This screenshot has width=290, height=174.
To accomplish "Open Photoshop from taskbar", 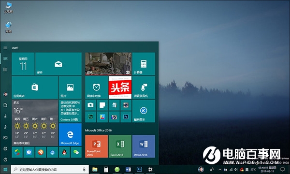I will click(x=139, y=169).
